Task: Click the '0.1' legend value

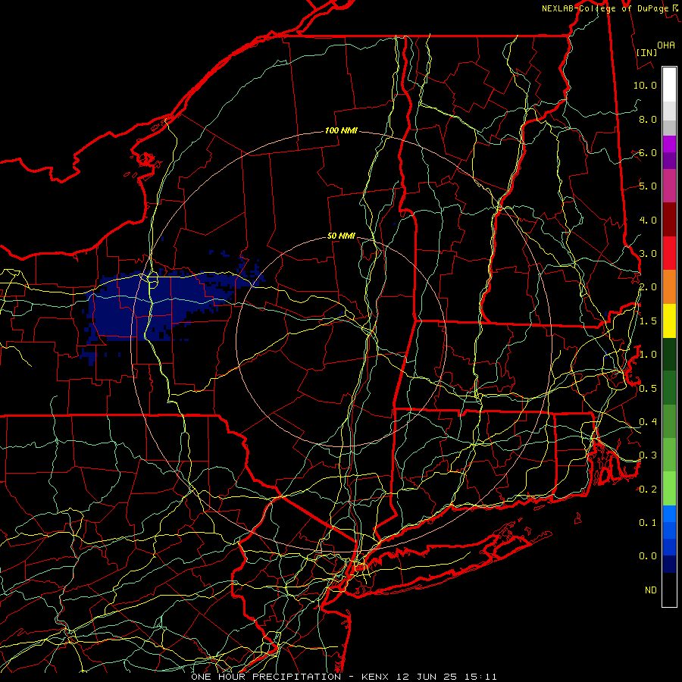Action: tap(648, 522)
